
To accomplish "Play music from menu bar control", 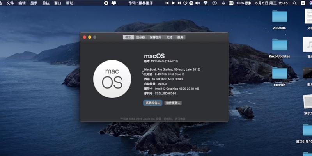I will 173,3.
